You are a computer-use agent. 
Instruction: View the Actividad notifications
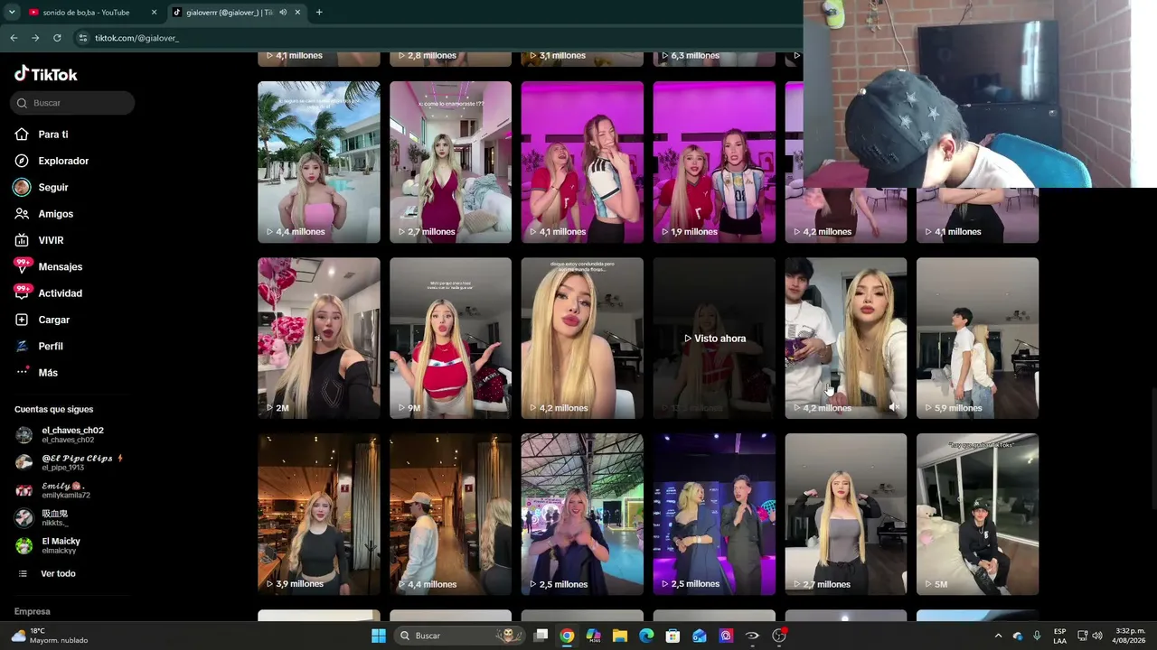(x=49, y=293)
